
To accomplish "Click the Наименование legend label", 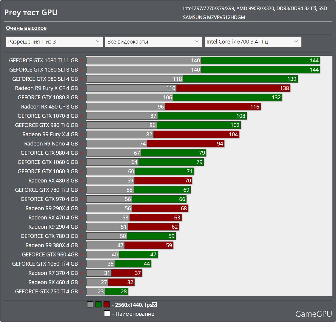I will (135, 314).
